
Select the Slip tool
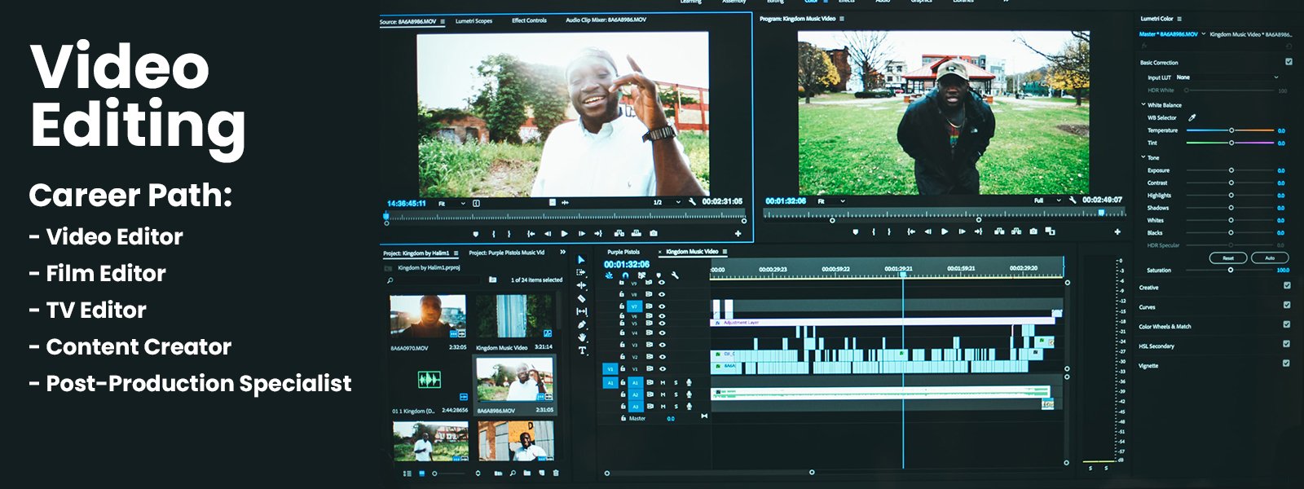pyautogui.click(x=582, y=311)
